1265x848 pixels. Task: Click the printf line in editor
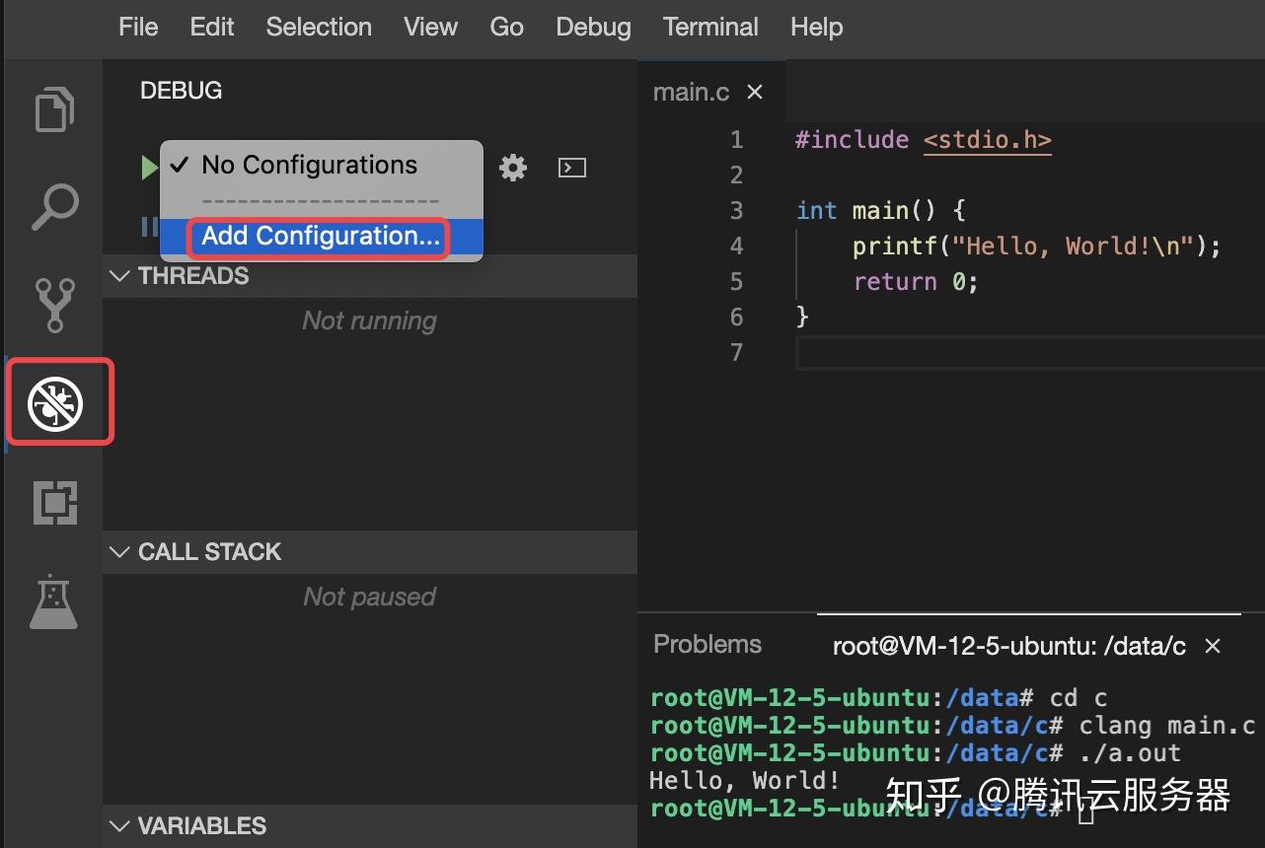tap(1037, 246)
